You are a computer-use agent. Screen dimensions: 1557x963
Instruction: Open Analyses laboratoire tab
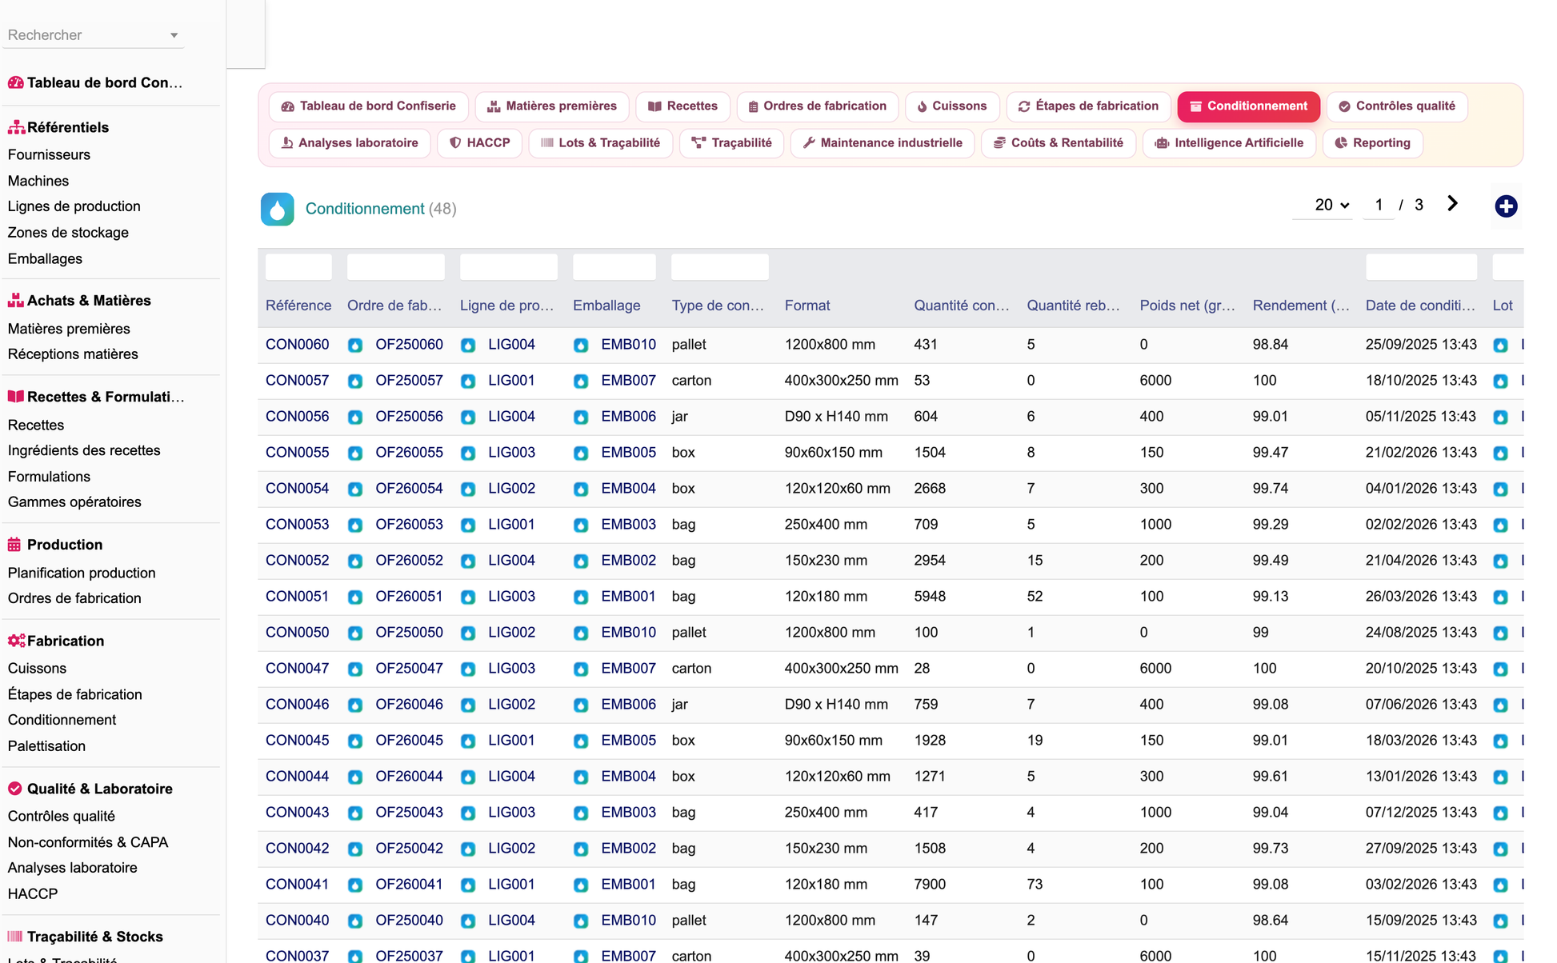pyautogui.click(x=350, y=143)
